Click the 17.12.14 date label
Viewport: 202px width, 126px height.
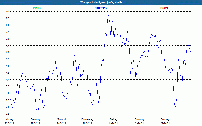[61, 123]
